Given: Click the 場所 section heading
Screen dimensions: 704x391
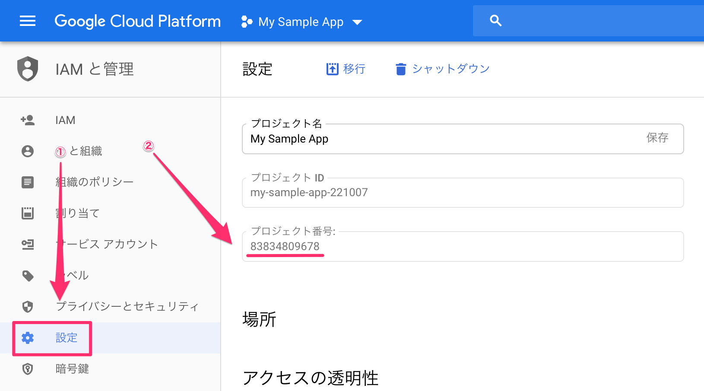Looking at the screenshot, I should click(x=259, y=320).
